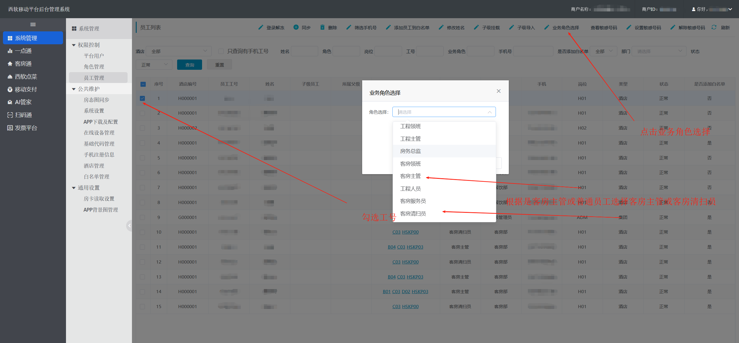Click the trash delete icon

[x=322, y=27]
